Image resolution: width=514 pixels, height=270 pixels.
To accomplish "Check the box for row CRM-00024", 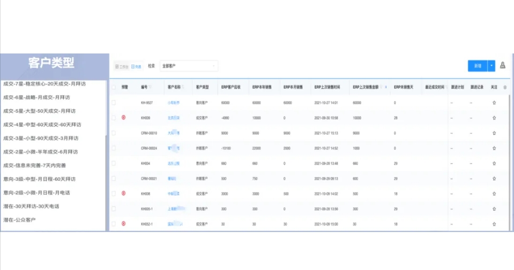I will [x=114, y=148].
